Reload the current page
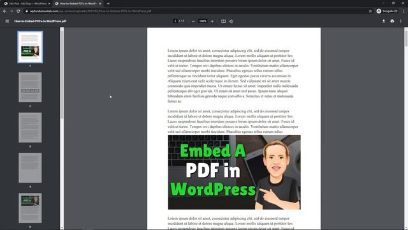The width and height of the screenshot is (408, 230). (18, 11)
